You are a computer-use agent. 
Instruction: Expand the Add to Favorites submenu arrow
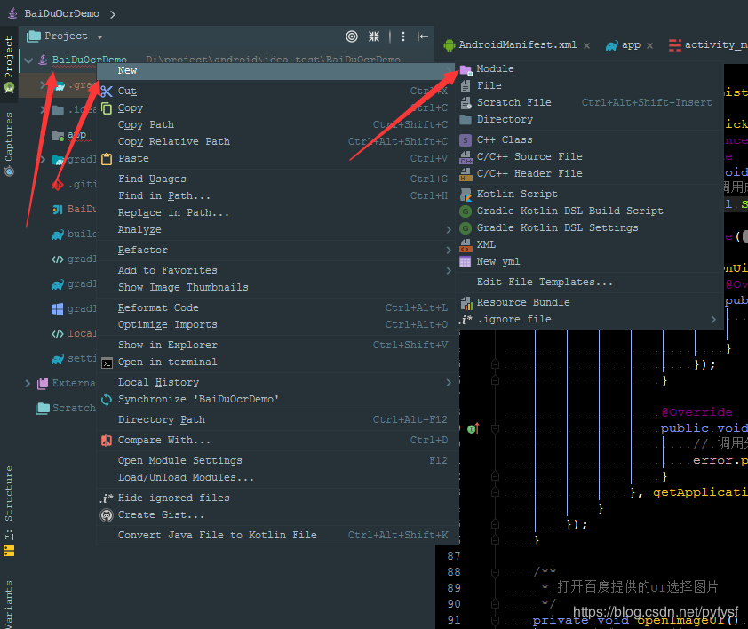449,271
